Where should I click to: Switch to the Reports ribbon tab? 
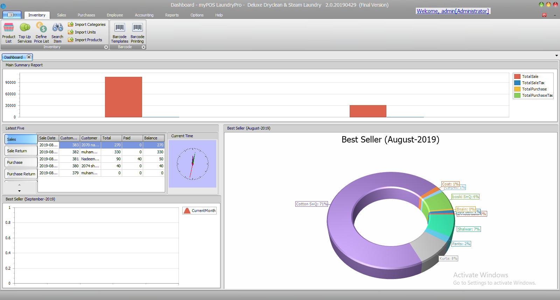click(x=172, y=15)
